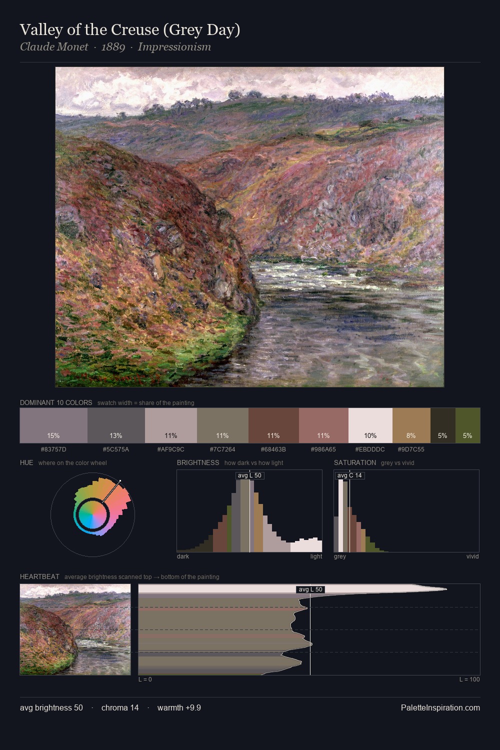Click the 'avg C 14' saturation label
The width and height of the screenshot is (500, 750).
click(x=349, y=475)
